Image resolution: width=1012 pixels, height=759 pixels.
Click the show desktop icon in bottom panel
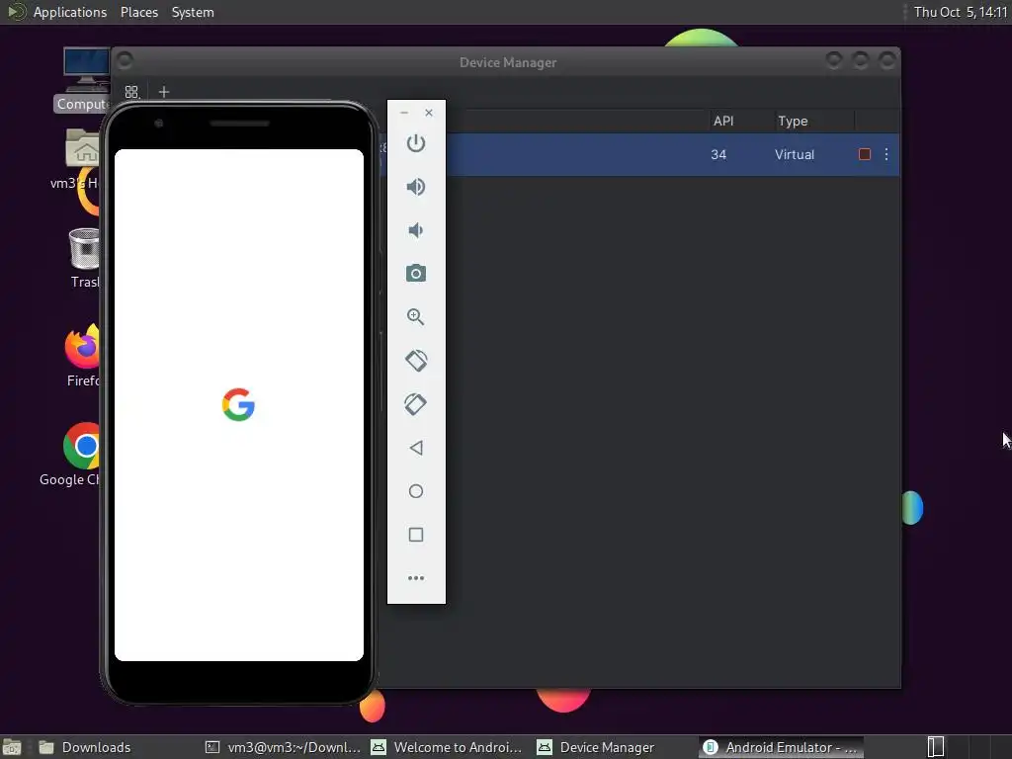(12, 748)
